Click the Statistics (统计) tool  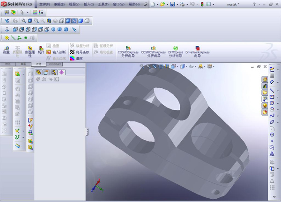(x=41, y=50)
